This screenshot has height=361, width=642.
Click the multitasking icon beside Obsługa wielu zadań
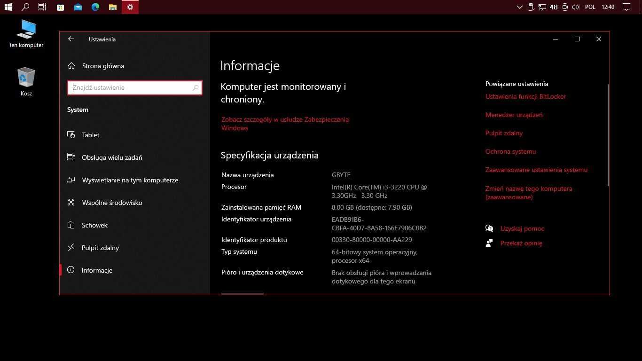[71, 157]
